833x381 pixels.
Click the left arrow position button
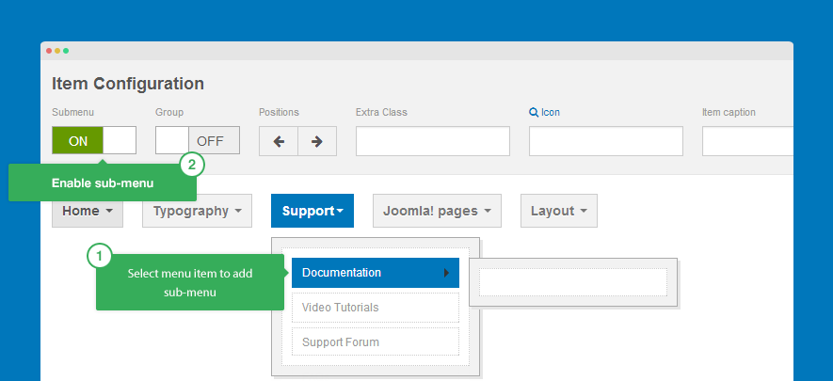point(279,141)
